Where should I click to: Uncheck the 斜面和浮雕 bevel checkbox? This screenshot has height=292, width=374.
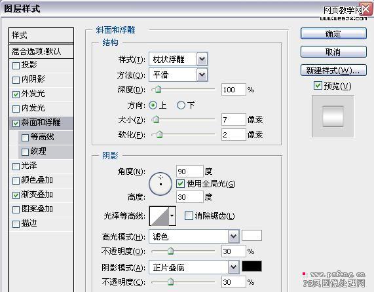16,123
